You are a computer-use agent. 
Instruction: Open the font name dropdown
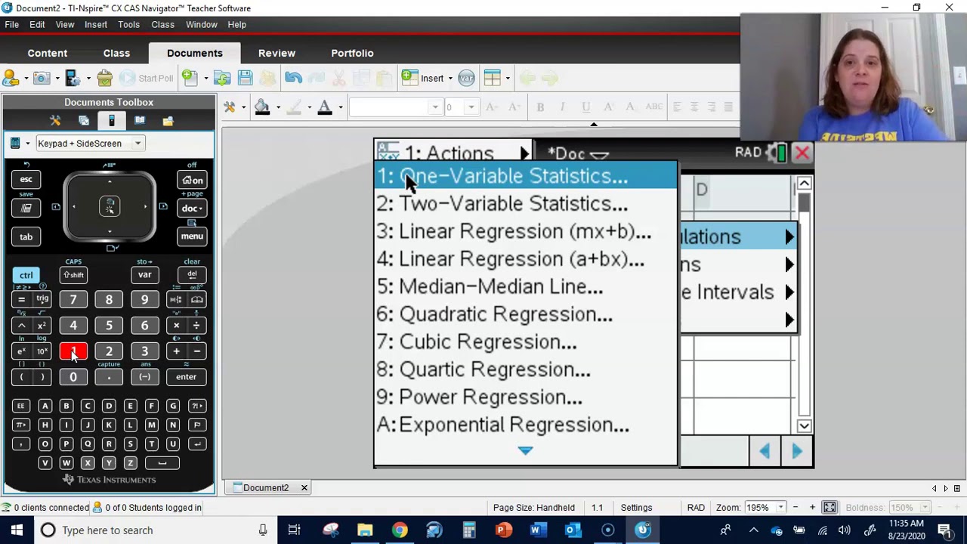point(435,107)
